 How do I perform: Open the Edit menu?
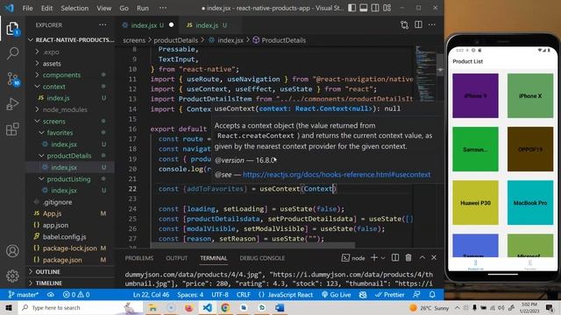click(46, 8)
